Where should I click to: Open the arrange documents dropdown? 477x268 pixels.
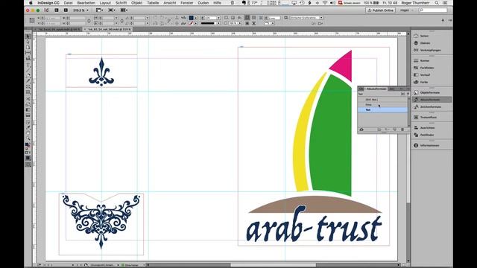tap(124, 10)
